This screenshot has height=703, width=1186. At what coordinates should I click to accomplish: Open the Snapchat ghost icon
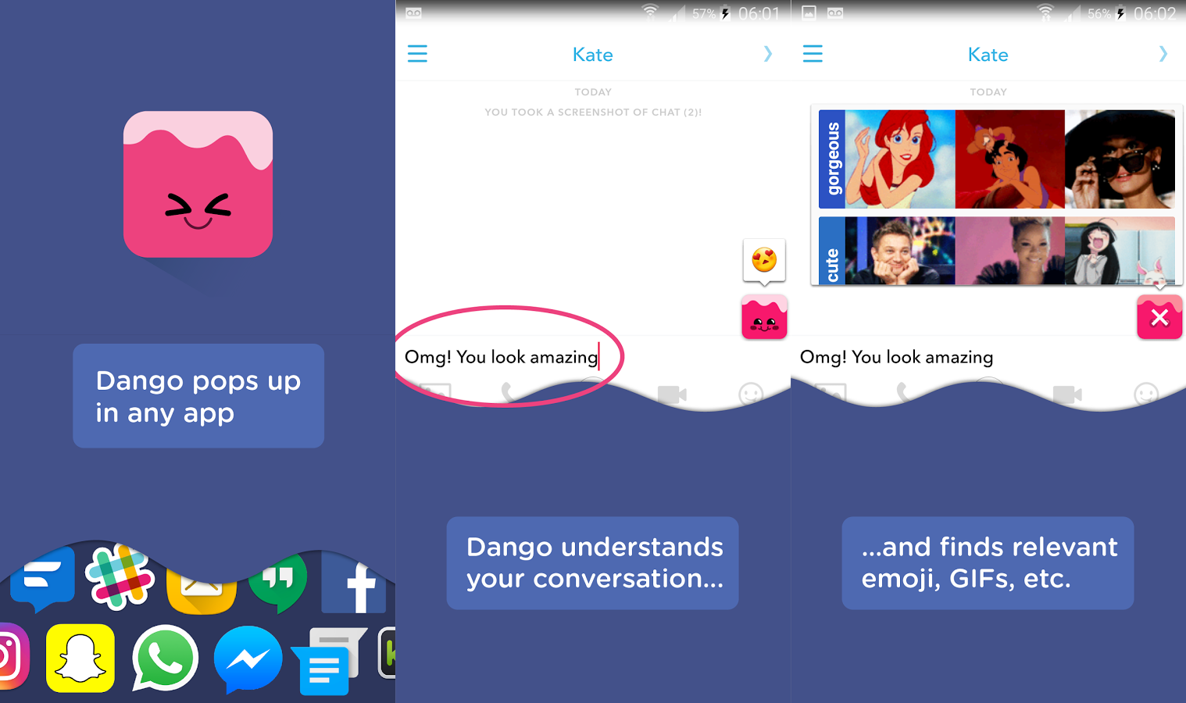tap(80, 658)
